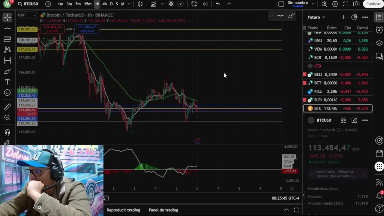Open the object tree layers panel
384x216 pixels.
[x=379, y=43]
